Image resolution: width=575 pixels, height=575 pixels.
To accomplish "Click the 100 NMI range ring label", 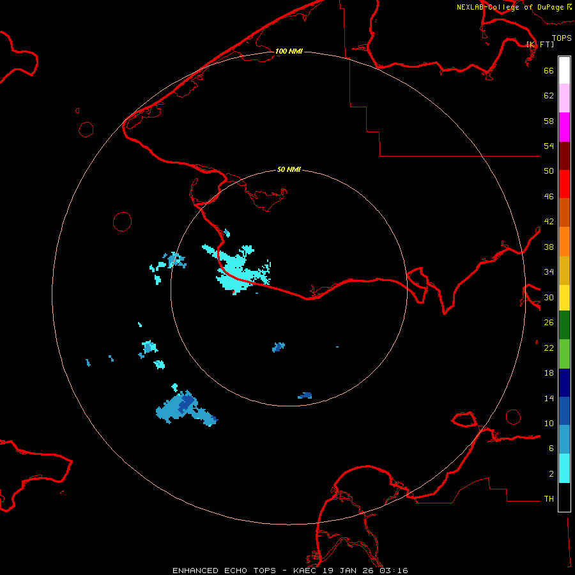I will click(289, 51).
